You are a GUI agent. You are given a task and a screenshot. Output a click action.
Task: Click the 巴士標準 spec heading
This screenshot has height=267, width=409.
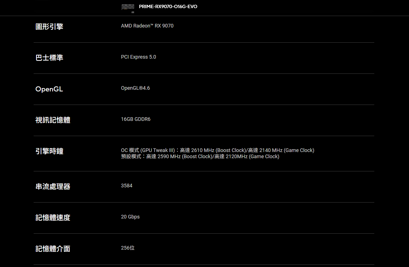[49, 58]
